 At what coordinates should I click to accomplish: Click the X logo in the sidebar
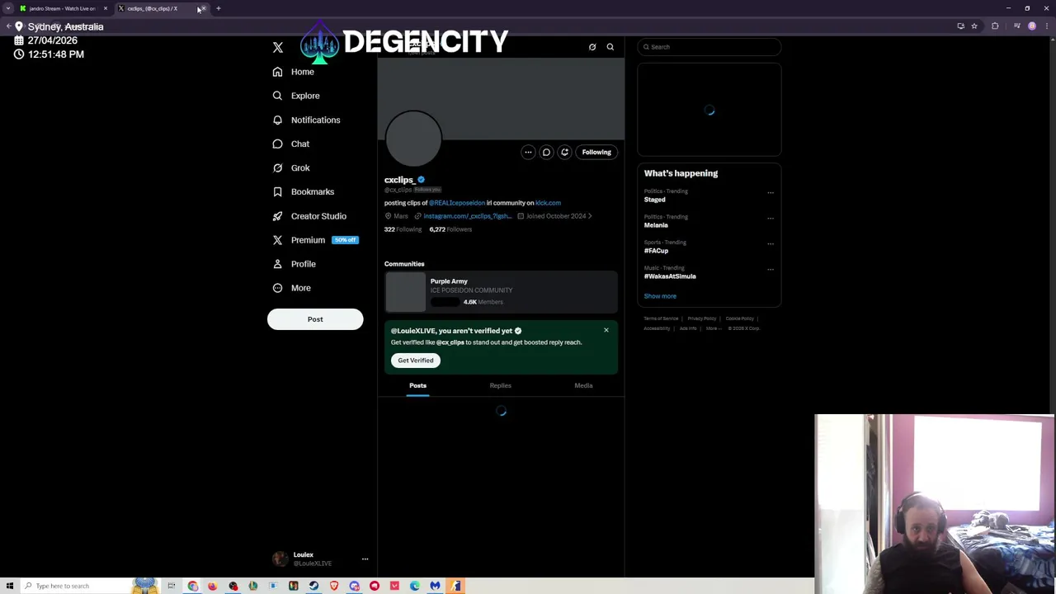coord(278,48)
